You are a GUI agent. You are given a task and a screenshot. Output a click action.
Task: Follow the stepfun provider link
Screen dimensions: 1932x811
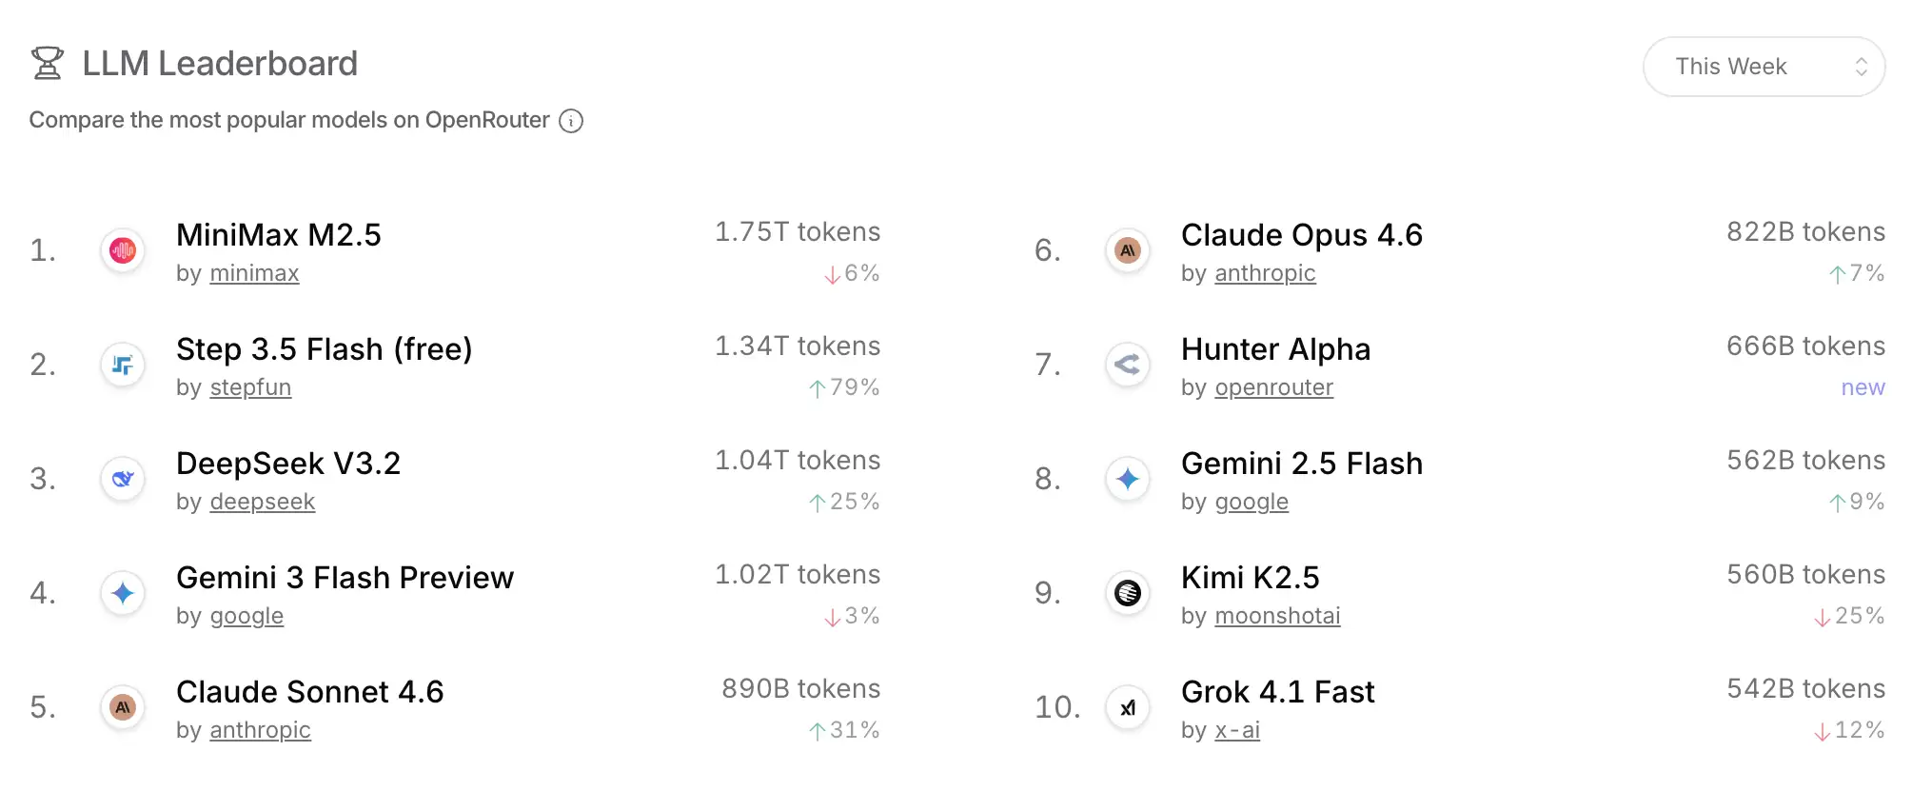point(250,388)
